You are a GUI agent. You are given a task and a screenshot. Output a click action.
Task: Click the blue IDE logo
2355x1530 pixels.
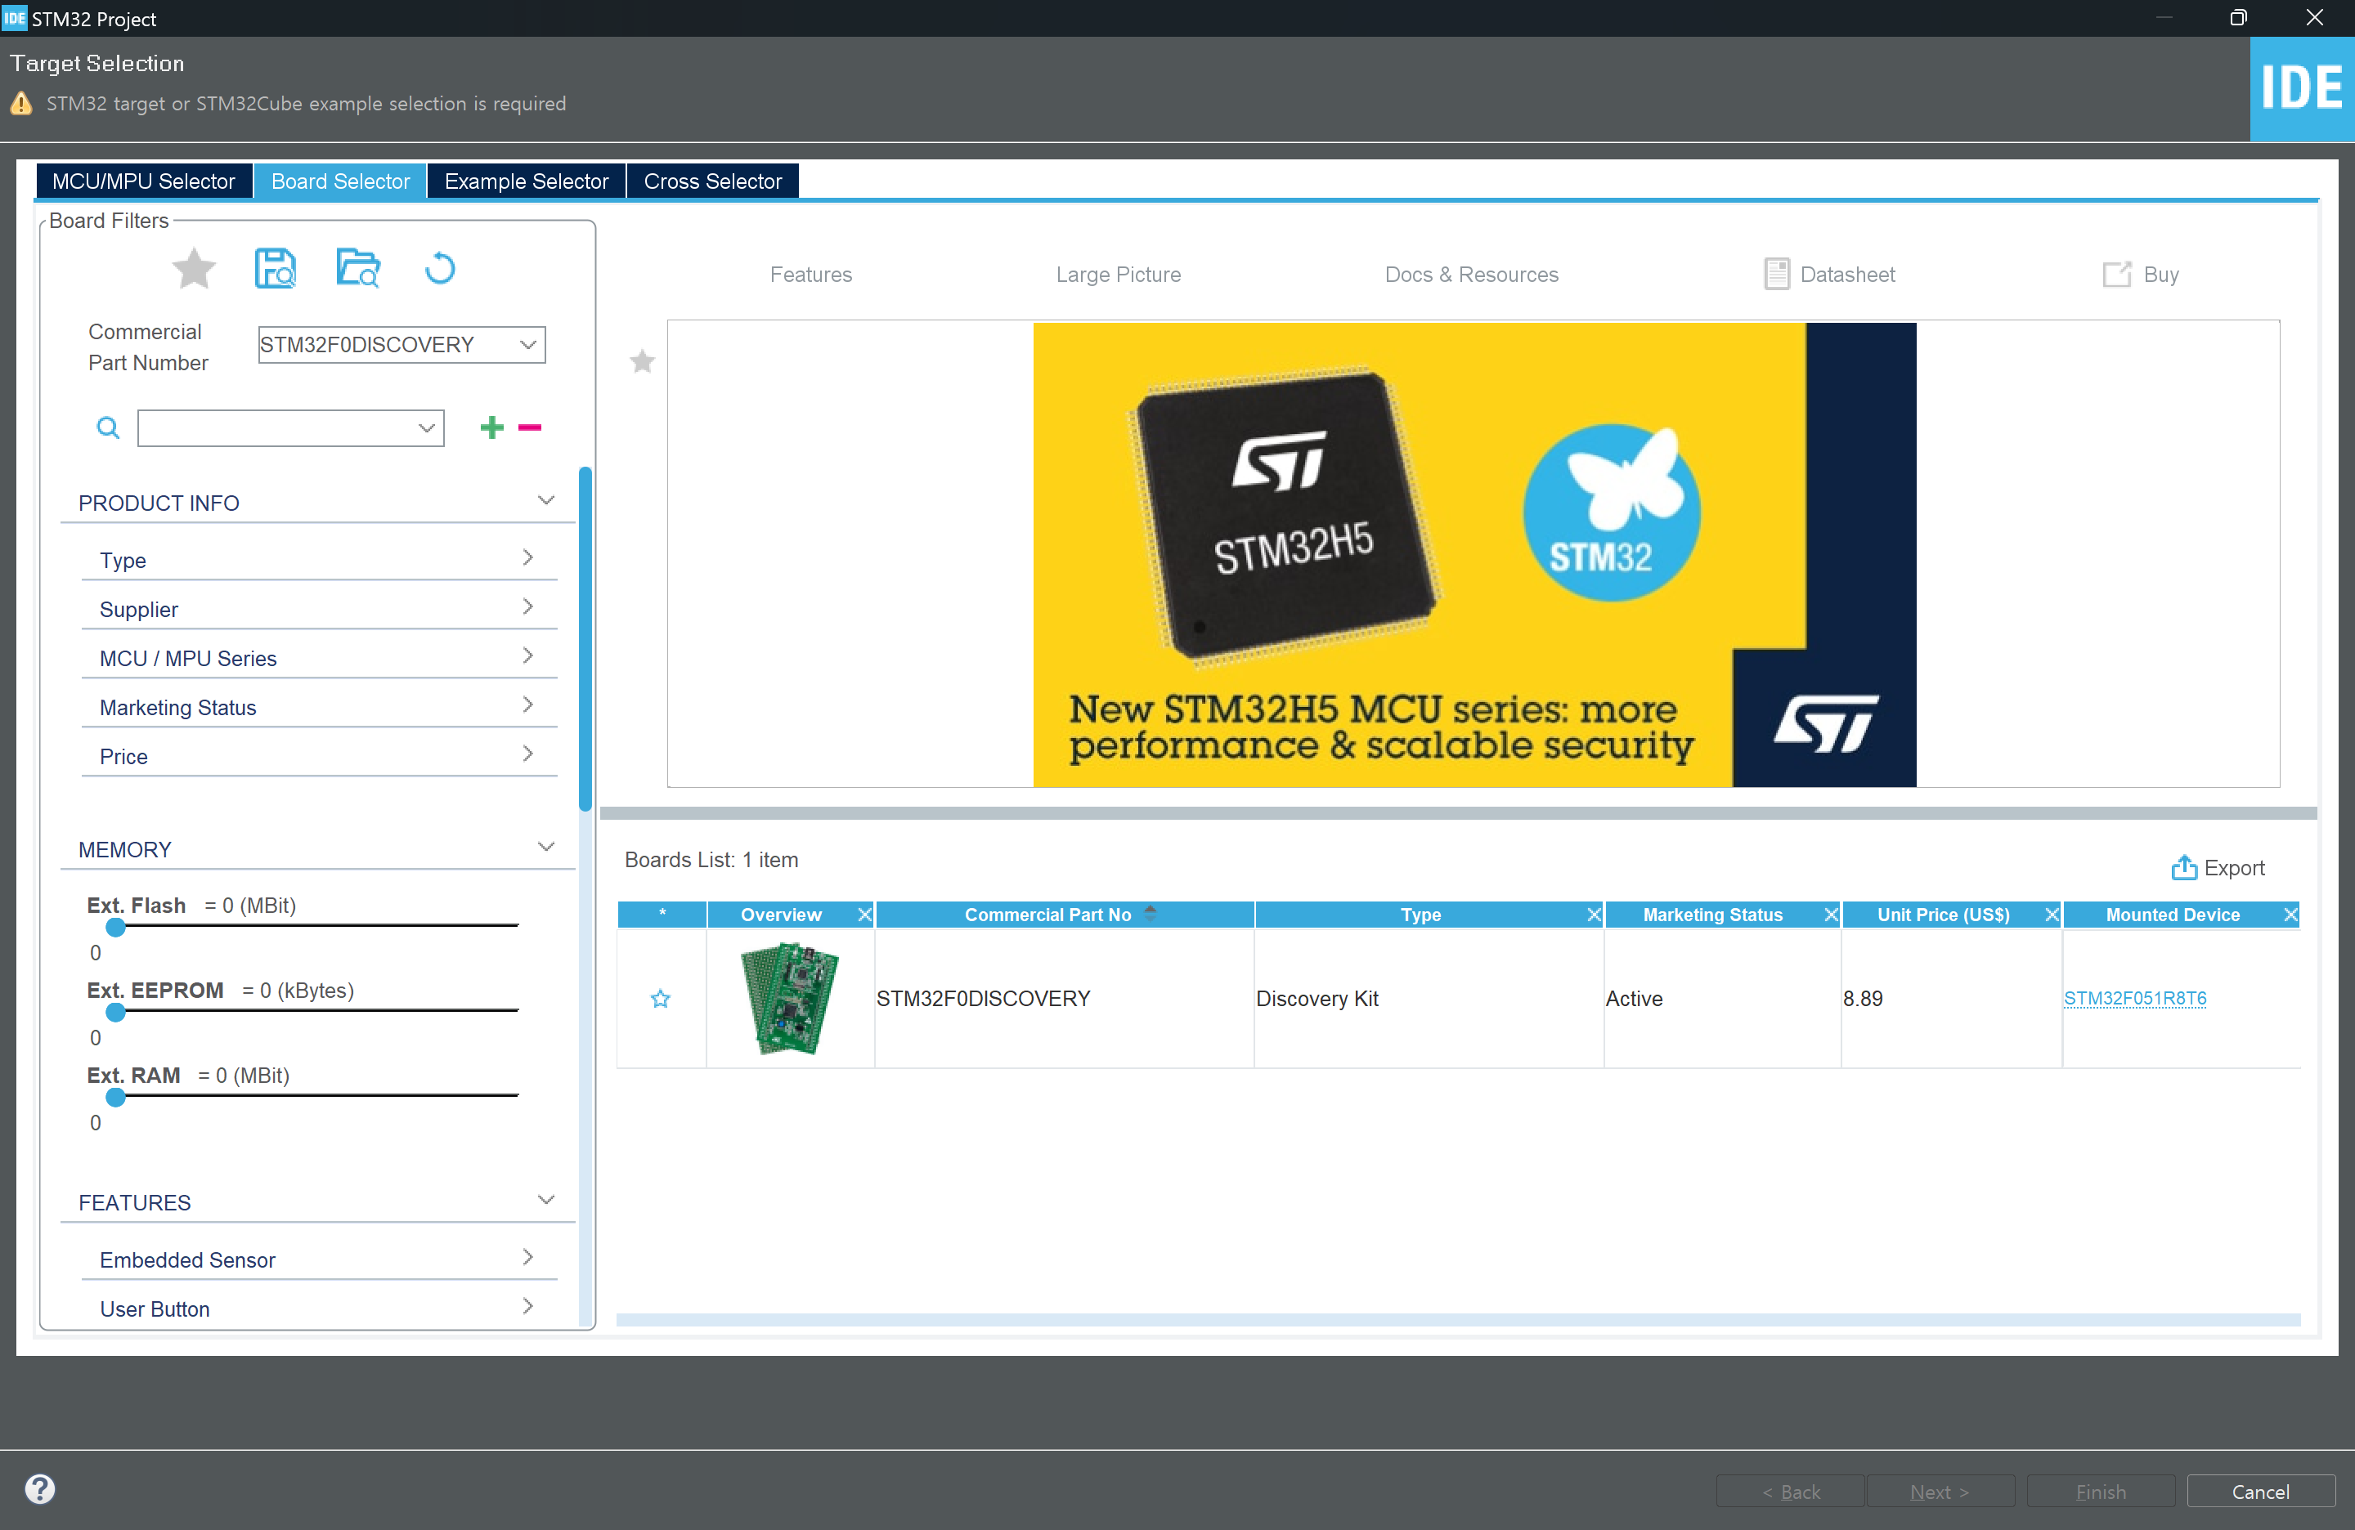[2302, 88]
